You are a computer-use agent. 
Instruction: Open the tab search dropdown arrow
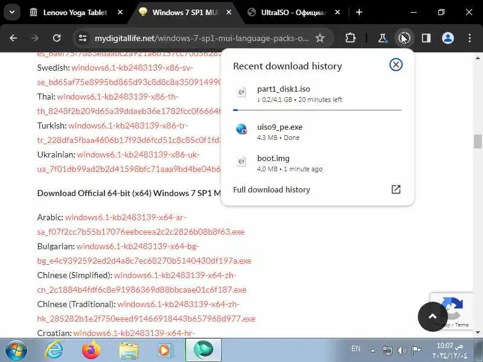[x=12, y=12]
